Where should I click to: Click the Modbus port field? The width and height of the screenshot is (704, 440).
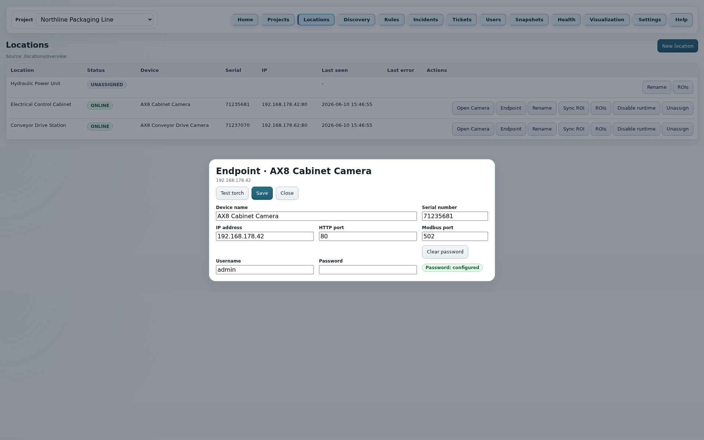[455, 236]
